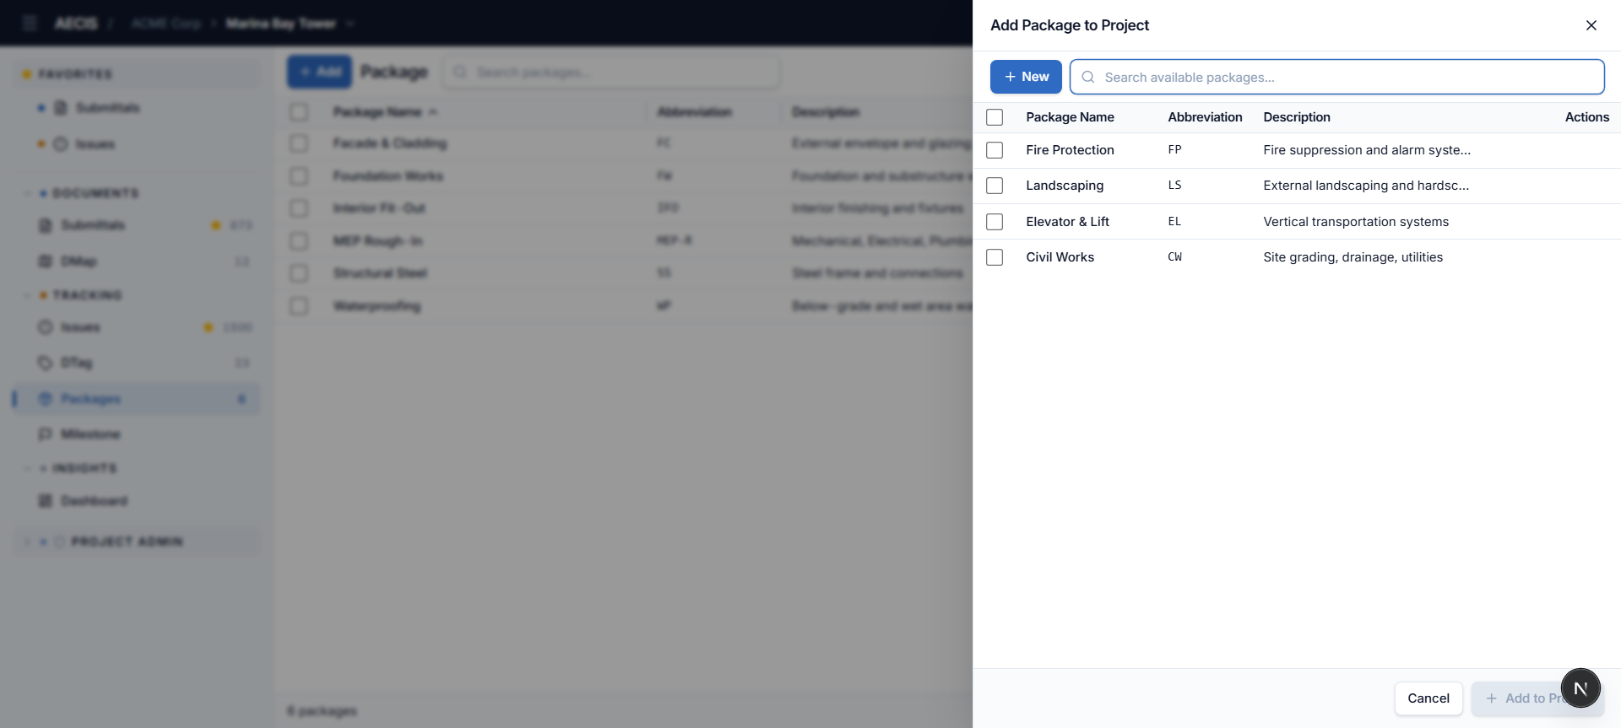This screenshot has width=1621, height=728.
Task: Check the Waterproofing row checkbox
Action: coord(299,306)
